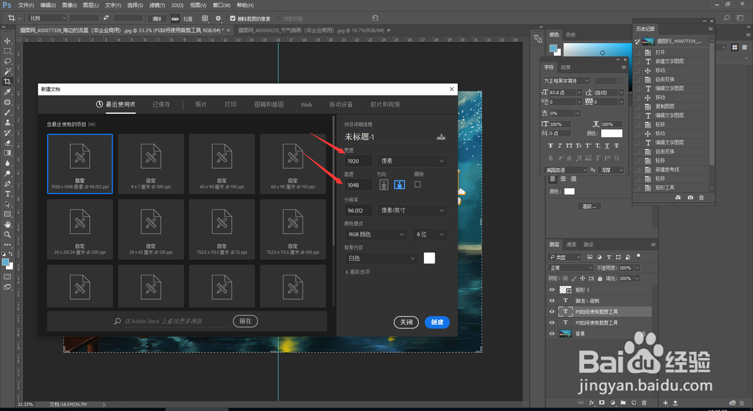Swap width and height arrows icon
This screenshot has width=753, height=411.
pyautogui.click(x=106, y=18)
